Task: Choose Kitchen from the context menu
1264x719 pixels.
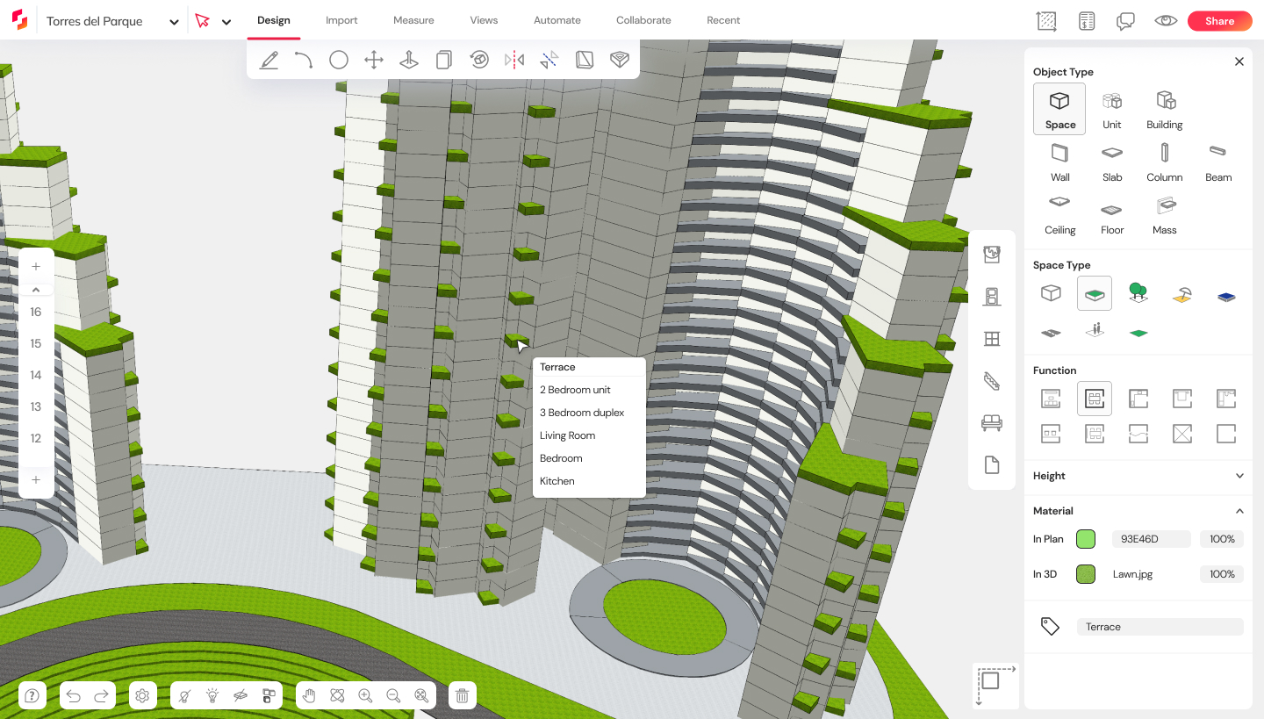Action: 557,480
